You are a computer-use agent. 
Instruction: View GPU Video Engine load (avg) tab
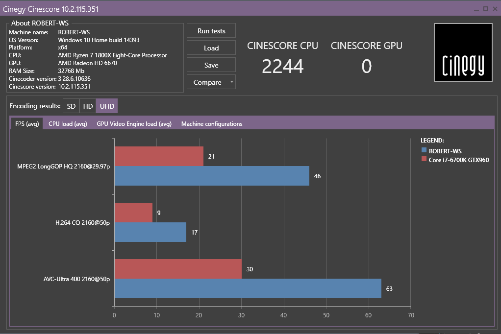point(134,124)
